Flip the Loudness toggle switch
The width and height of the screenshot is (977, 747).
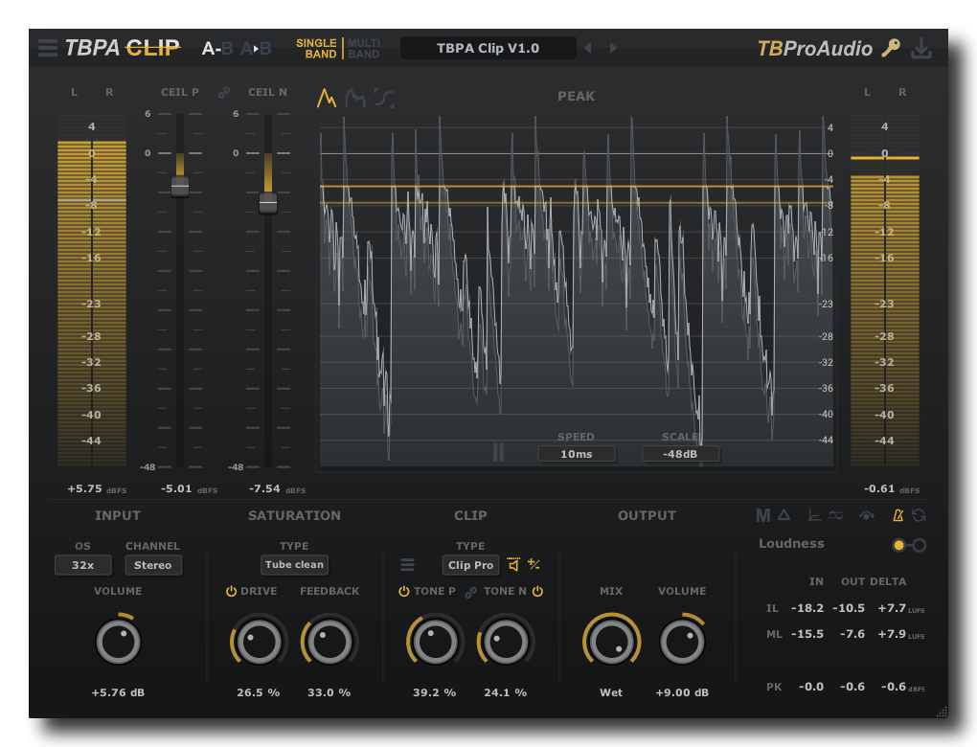(x=909, y=545)
